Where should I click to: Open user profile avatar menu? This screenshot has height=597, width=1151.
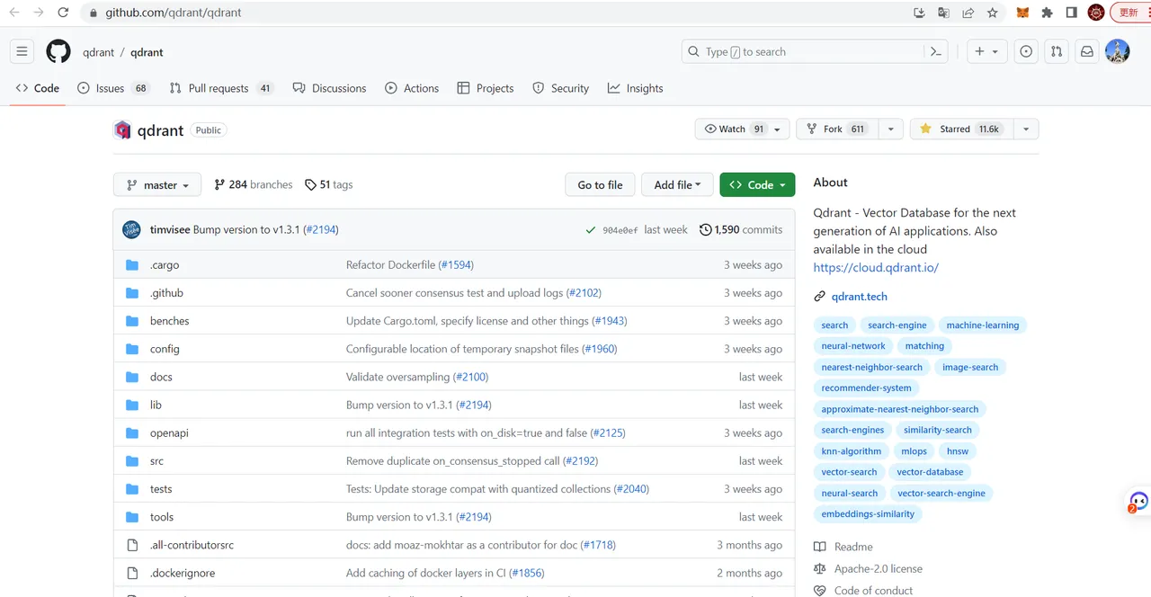pyautogui.click(x=1118, y=52)
